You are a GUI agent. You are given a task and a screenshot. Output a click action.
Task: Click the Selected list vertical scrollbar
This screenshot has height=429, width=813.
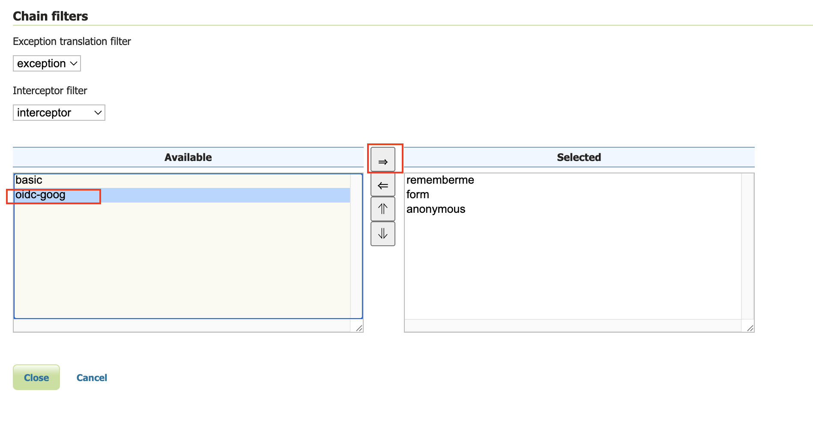pyautogui.click(x=747, y=245)
